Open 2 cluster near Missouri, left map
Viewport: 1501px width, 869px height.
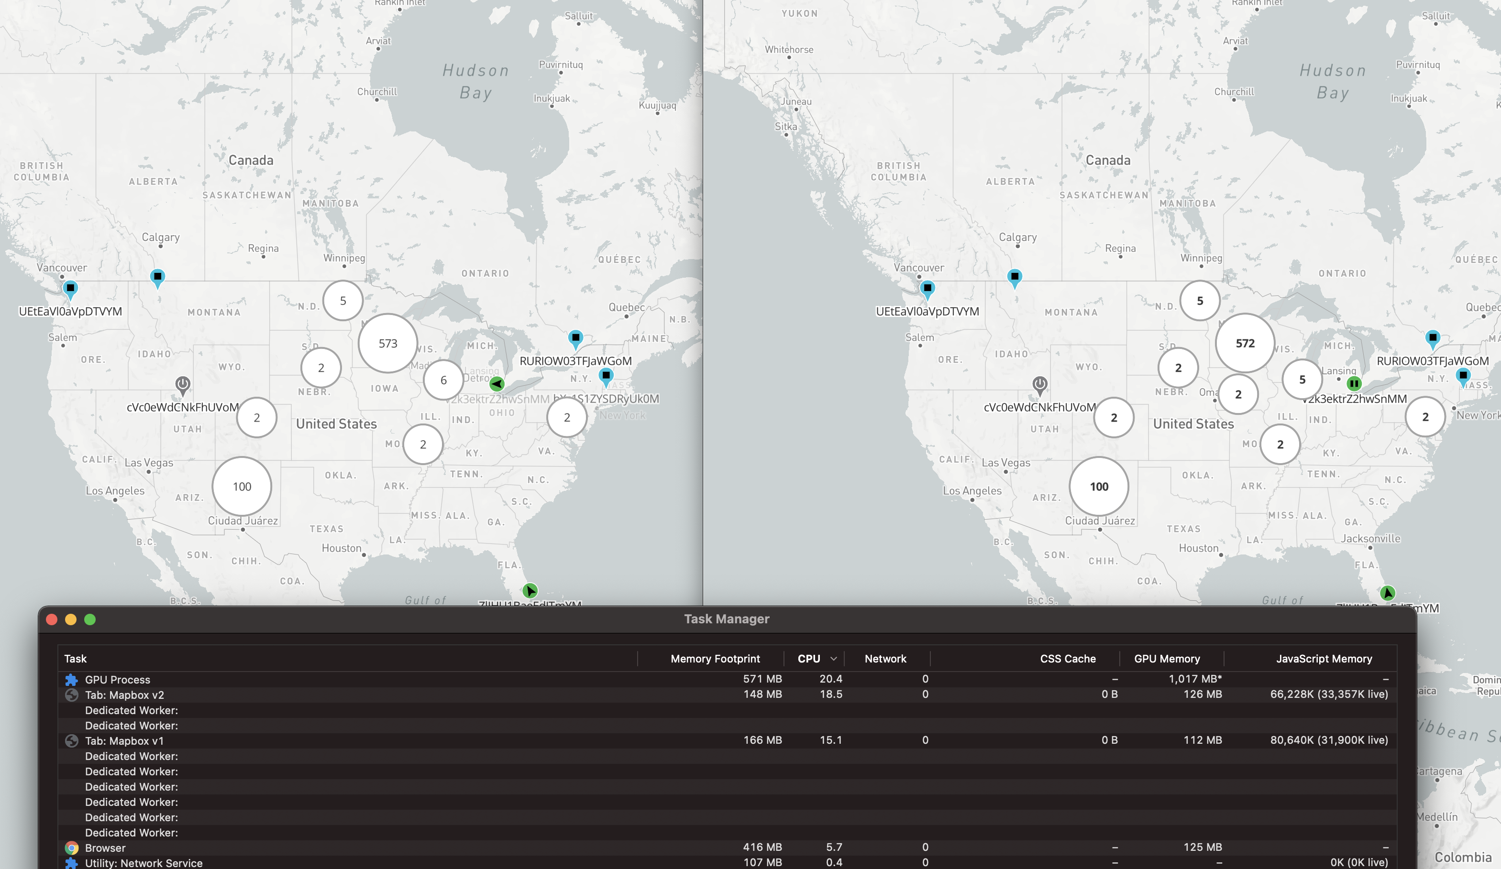423,444
